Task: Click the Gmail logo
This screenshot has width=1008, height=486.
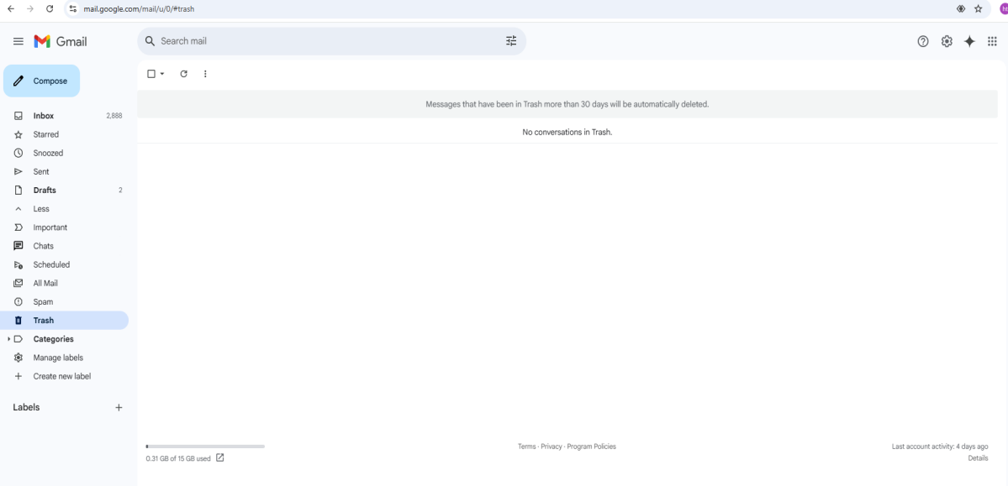Action: [x=61, y=41]
